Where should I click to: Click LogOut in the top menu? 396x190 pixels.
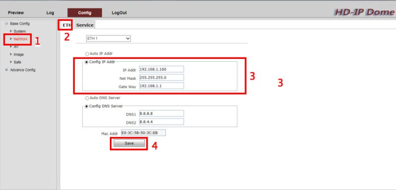(119, 12)
